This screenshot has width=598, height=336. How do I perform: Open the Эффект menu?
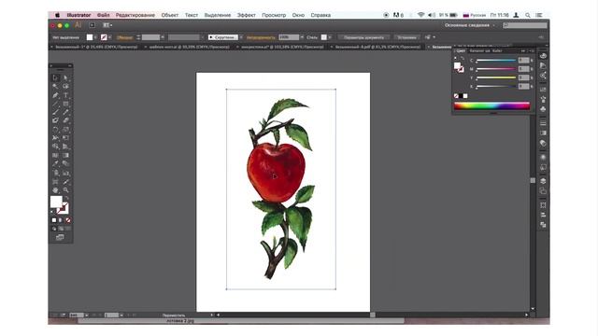(x=247, y=15)
